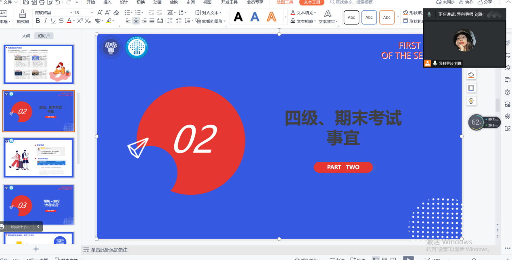Toggle Underline formatting
This screenshot has height=260, width=512.
pyautogui.click(x=53, y=21)
